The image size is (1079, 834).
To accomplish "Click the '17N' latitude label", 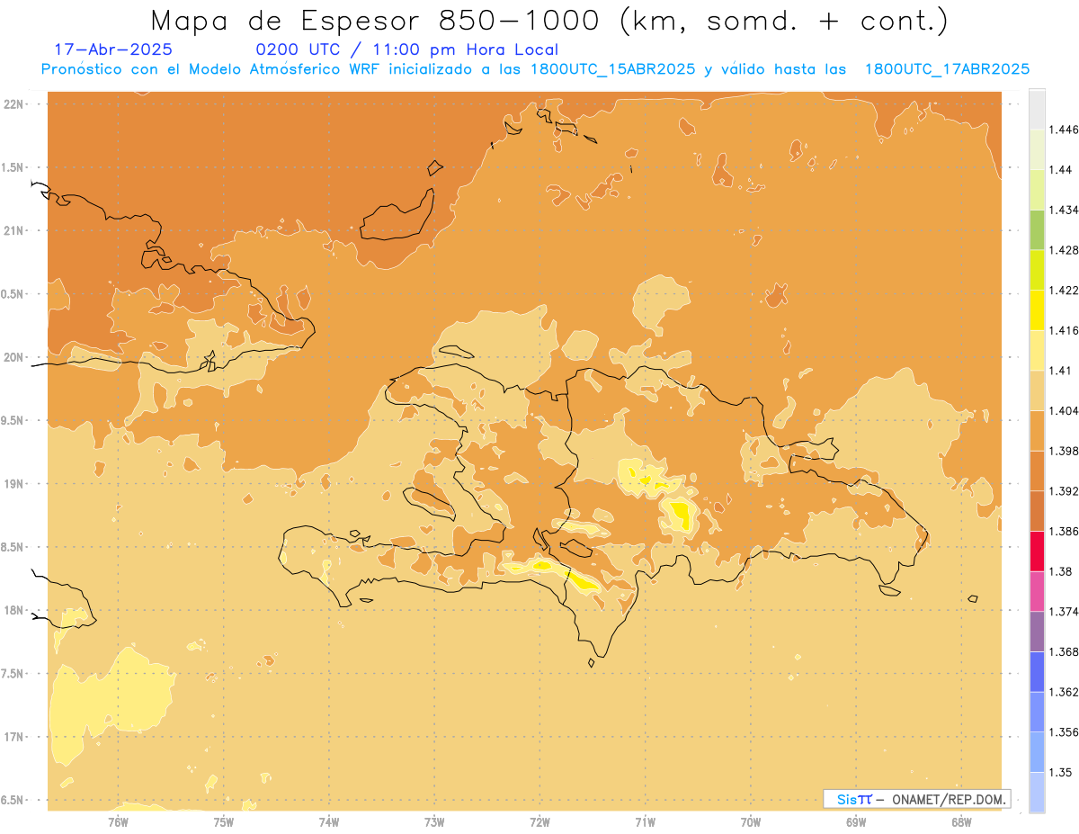I will tap(15, 737).
